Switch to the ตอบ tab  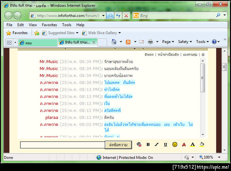click(x=38, y=43)
